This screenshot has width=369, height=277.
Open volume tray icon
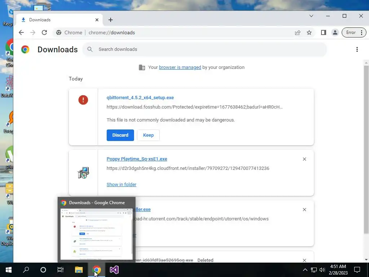(x=322, y=270)
